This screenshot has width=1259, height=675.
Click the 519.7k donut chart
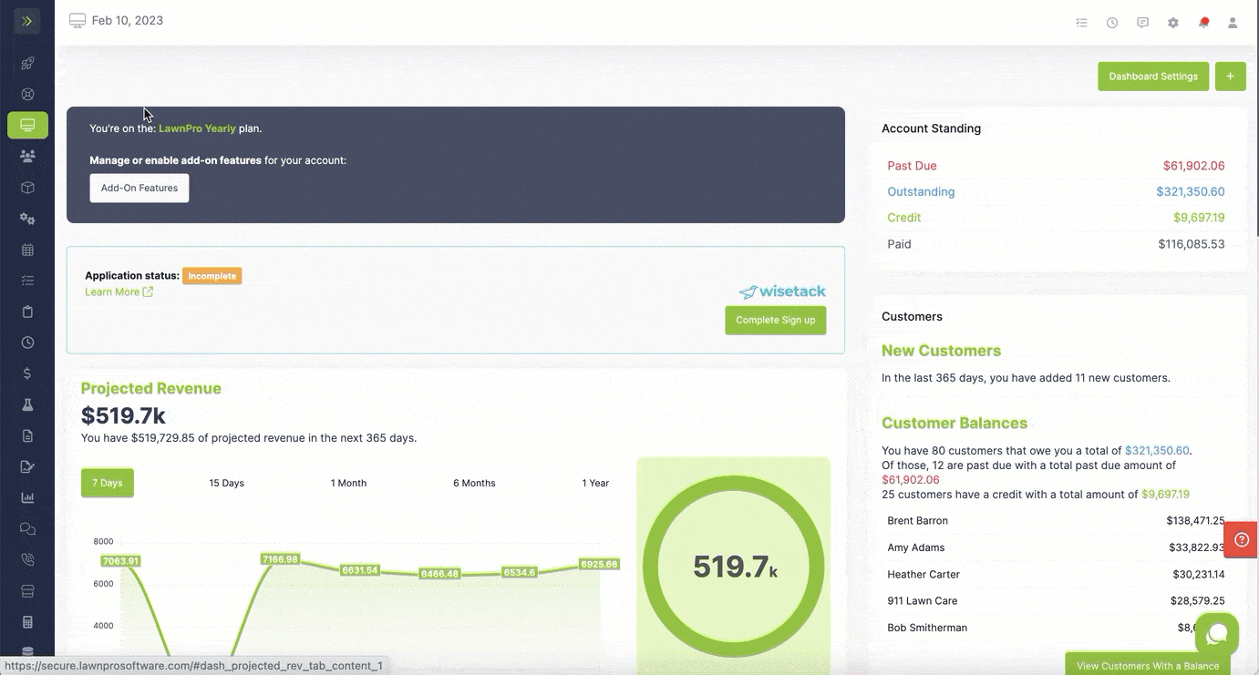(x=733, y=567)
